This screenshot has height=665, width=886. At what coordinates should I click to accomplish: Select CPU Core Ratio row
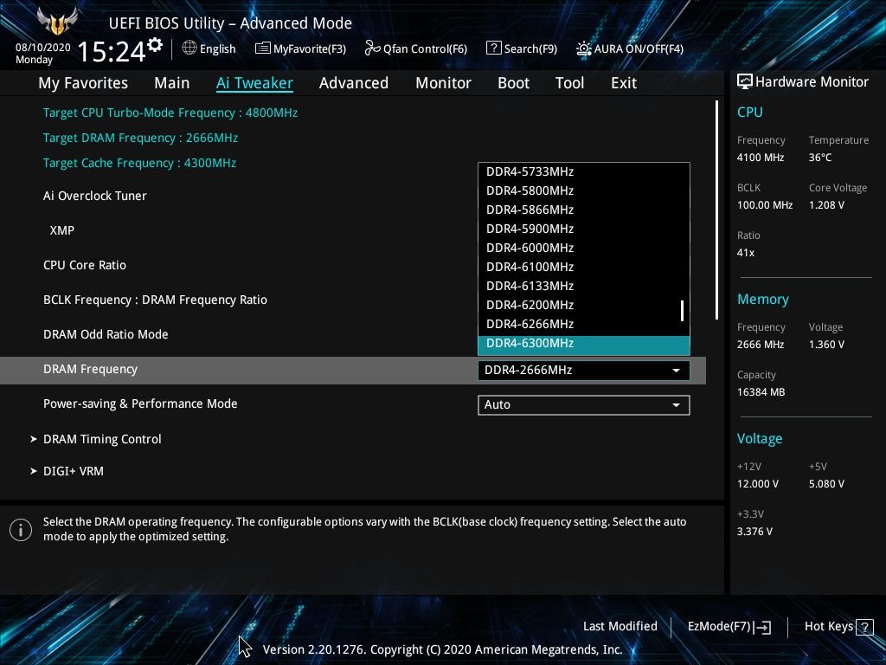point(85,265)
